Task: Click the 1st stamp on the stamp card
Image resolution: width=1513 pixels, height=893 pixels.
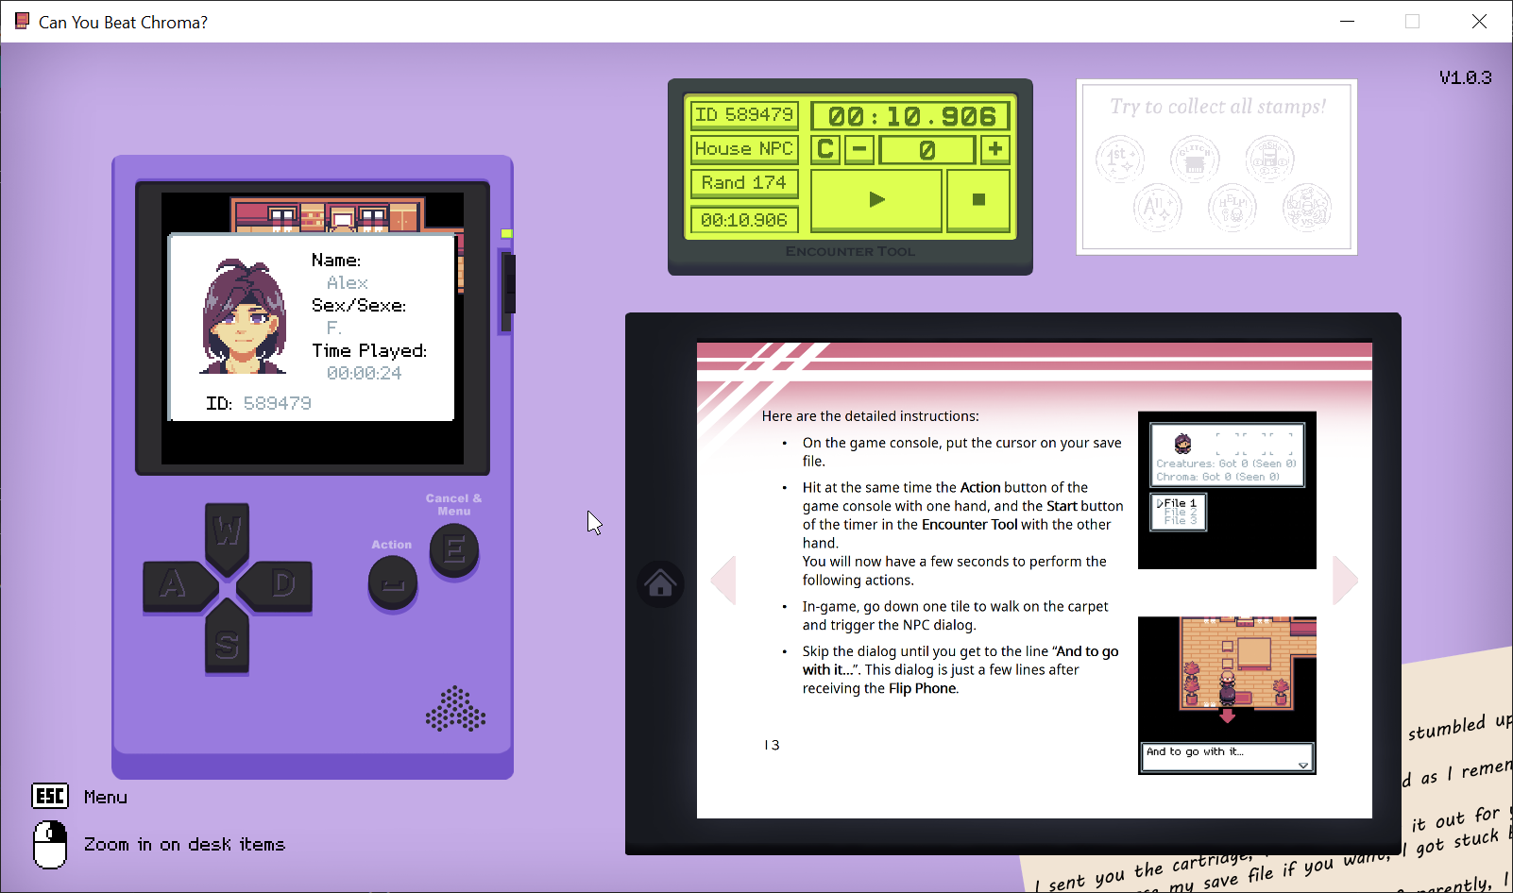Action: coord(1120,159)
